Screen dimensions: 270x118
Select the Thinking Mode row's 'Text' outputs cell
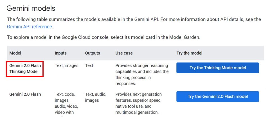tap(89, 65)
